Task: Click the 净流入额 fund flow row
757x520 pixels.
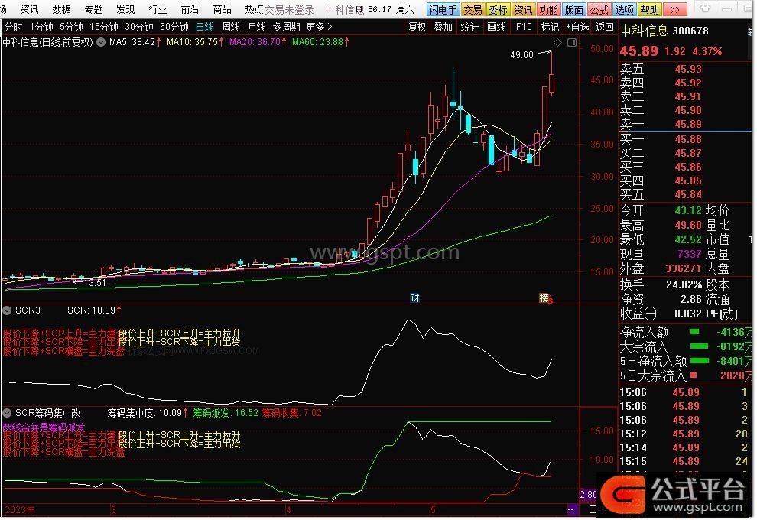Action: tap(686, 332)
